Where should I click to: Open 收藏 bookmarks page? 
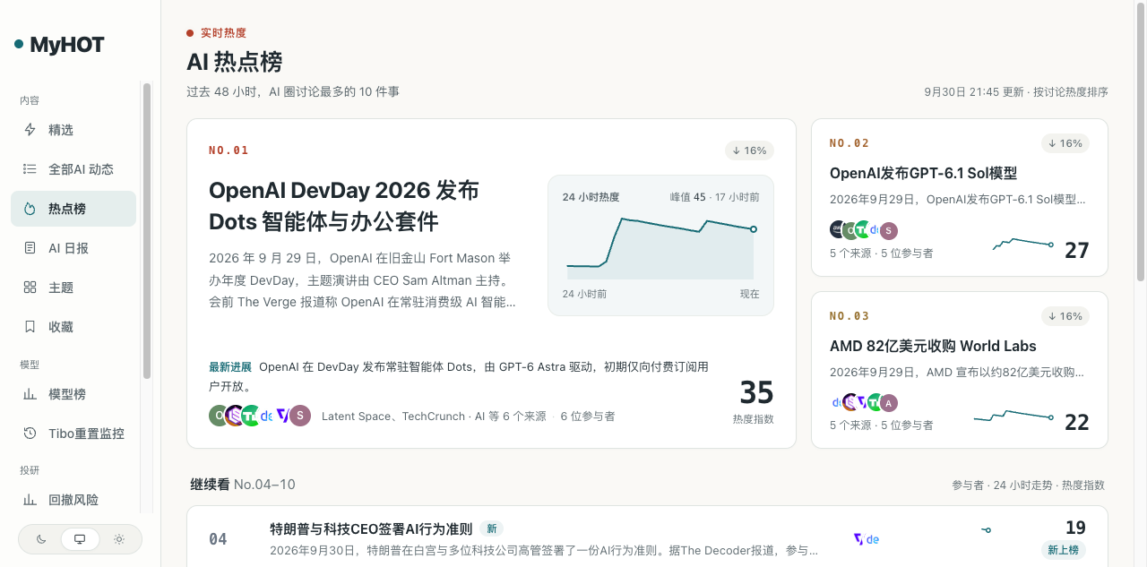point(73,327)
